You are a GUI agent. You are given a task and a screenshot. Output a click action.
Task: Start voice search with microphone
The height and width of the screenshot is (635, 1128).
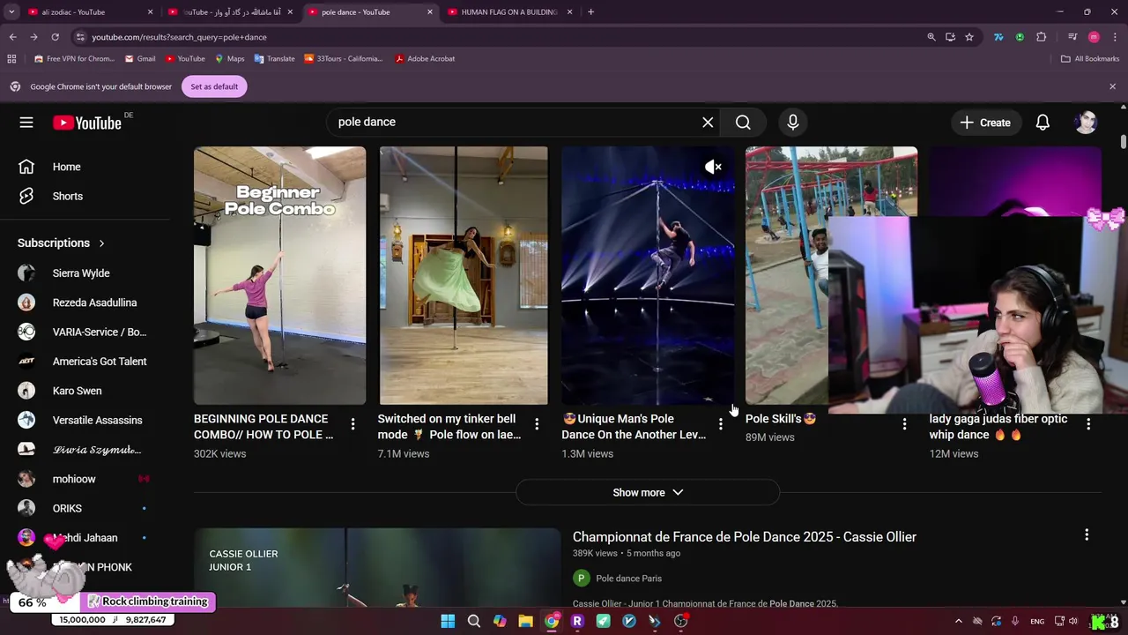[793, 123]
